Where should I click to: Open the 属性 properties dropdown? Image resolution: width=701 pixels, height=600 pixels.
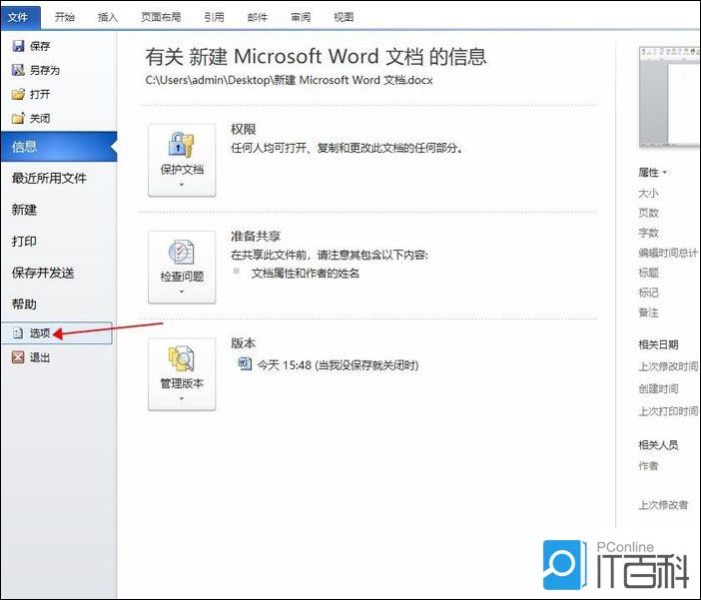653,172
